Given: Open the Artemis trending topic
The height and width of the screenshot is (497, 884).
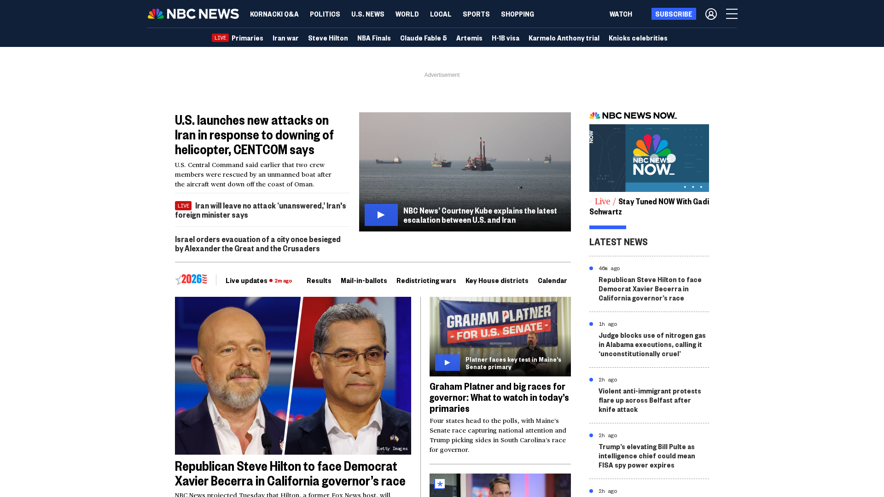Looking at the screenshot, I should pos(469,38).
